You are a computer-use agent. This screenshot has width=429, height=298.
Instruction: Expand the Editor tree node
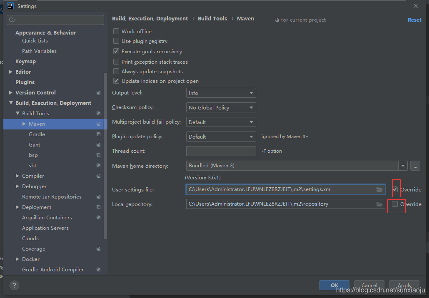[x=11, y=72]
